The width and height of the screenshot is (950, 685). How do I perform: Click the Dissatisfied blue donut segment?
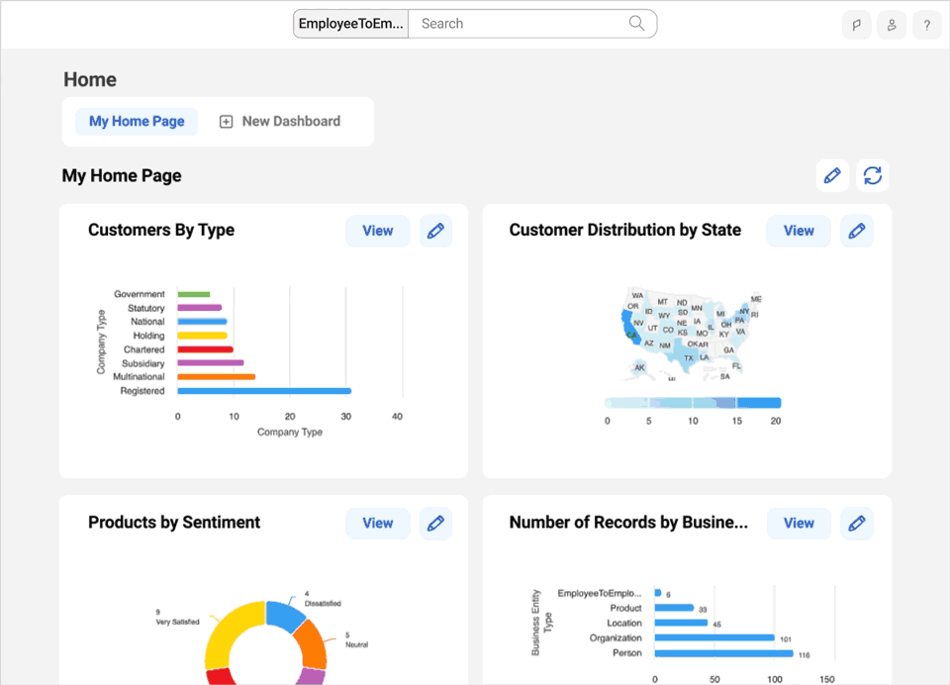pos(285,615)
